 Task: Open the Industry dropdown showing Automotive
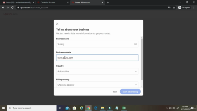point(97,71)
